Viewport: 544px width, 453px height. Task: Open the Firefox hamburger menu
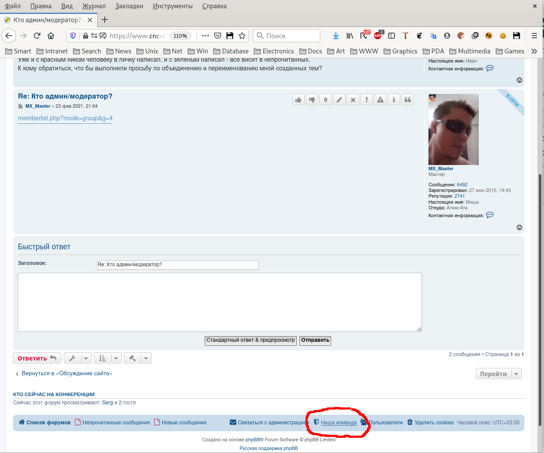[534, 36]
